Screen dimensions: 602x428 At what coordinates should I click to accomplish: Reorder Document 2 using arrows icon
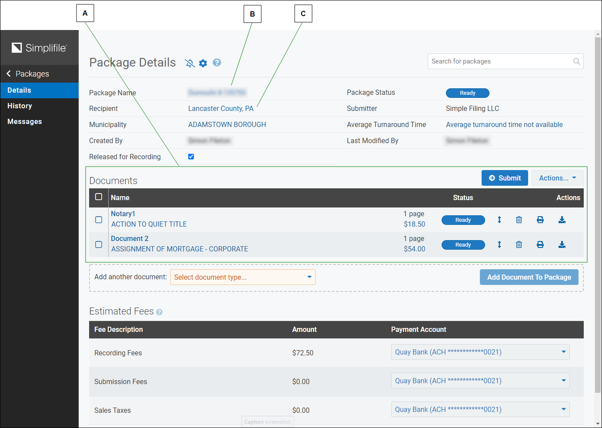tap(499, 245)
